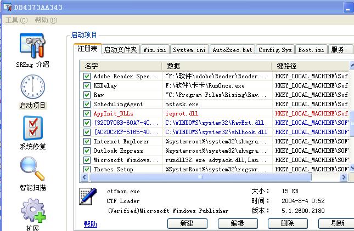Toggle the {32CD708B-60A7-4C... checkbox
Image resolution: width=354 pixels, height=231 pixels.
[87, 123]
